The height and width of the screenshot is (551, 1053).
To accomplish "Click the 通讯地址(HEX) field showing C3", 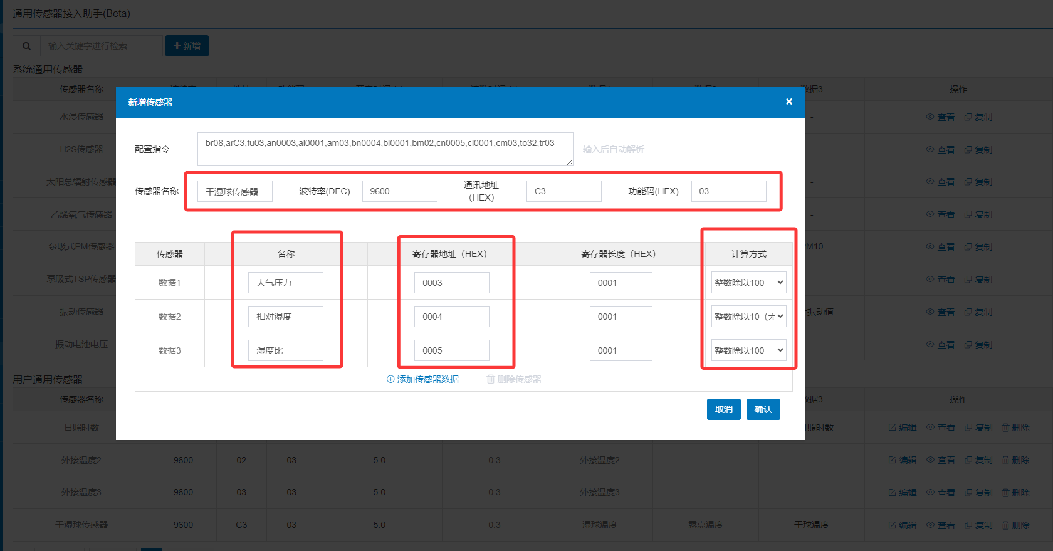I will click(x=564, y=191).
